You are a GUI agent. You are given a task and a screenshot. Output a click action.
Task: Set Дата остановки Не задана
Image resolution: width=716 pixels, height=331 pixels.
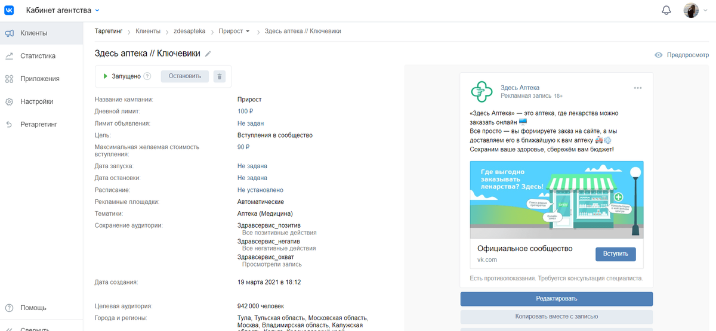pyautogui.click(x=252, y=178)
